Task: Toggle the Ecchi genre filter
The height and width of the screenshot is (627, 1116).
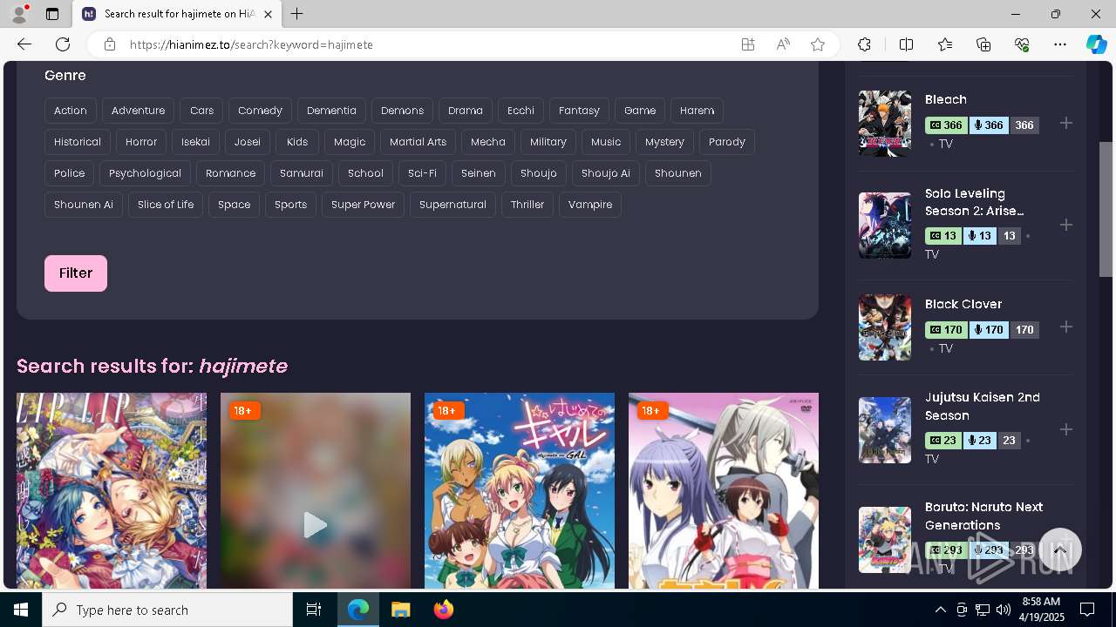Action: coord(521,111)
